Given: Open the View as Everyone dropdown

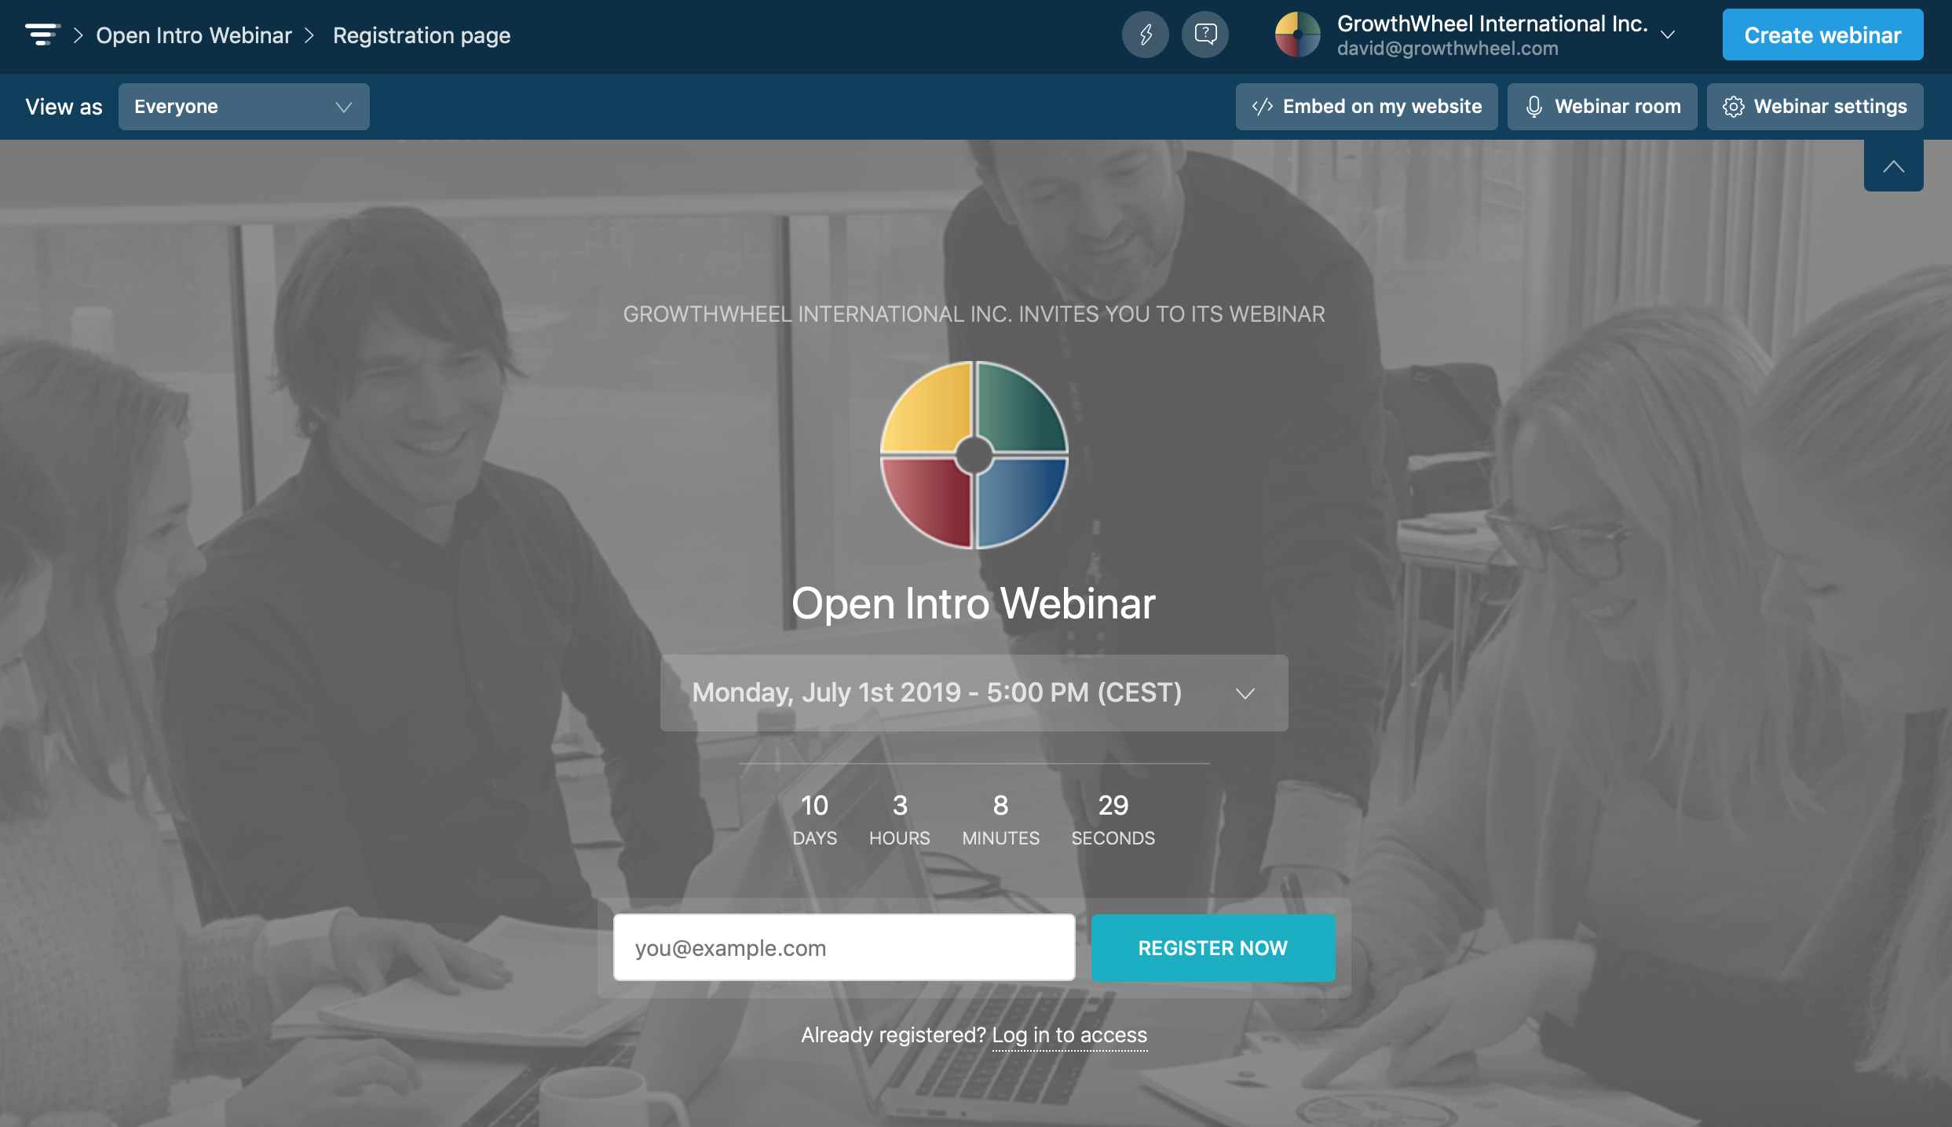Looking at the screenshot, I should pyautogui.click(x=243, y=107).
